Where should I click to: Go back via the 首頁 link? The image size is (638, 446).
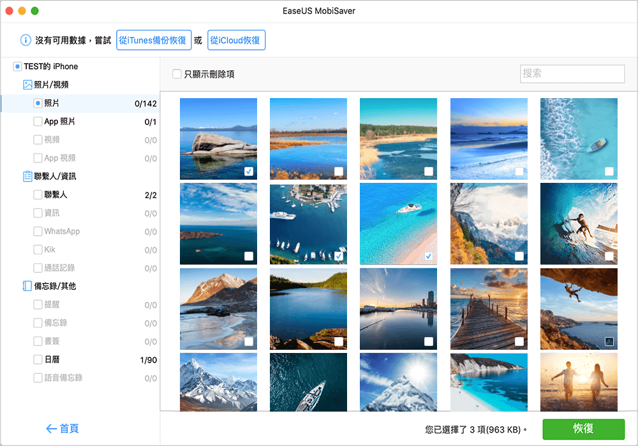(x=62, y=429)
